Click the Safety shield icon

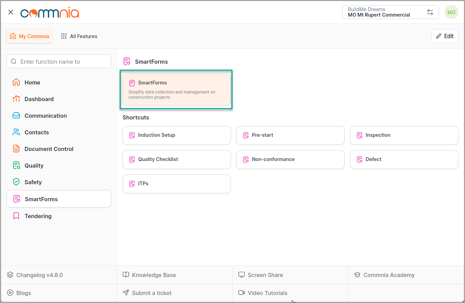pyautogui.click(x=16, y=182)
